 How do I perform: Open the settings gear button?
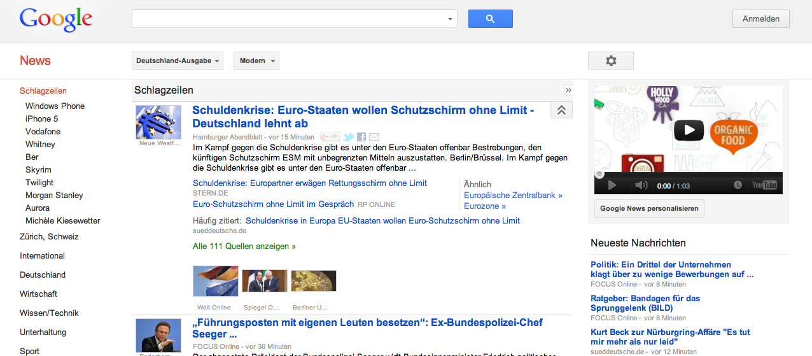coord(611,61)
